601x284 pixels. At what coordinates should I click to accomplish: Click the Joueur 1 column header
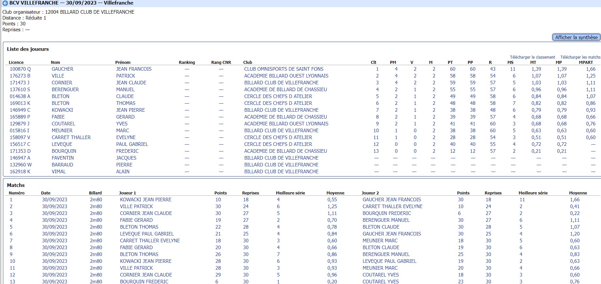127,193
